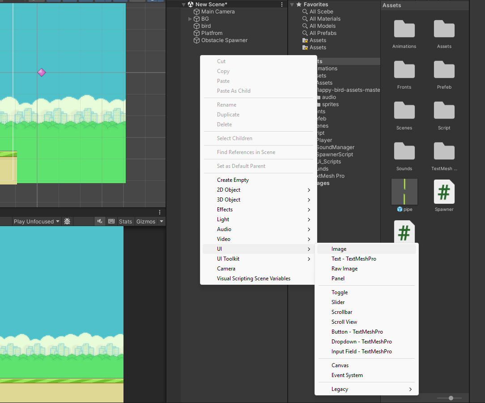The height and width of the screenshot is (403, 485).
Task: Create a UI Image
Action: pos(366,249)
